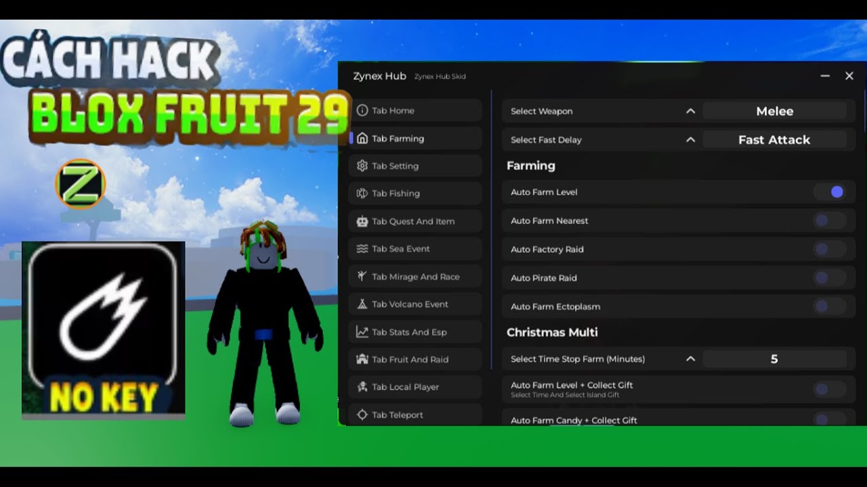The width and height of the screenshot is (867, 487).
Task: Click the waves icon for Tab Sea Event
Action: pos(362,249)
